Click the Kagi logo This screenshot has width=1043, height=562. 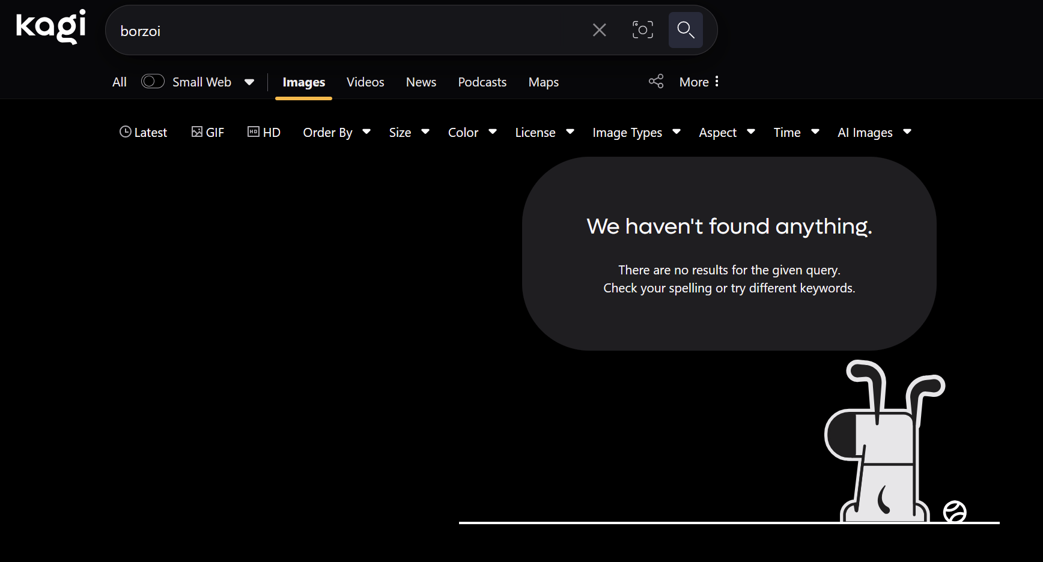tap(51, 27)
